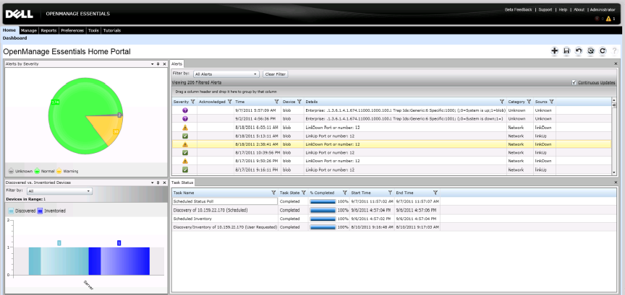
Task: Click the undo arrow icon in portal toolbar
Action: point(579,51)
